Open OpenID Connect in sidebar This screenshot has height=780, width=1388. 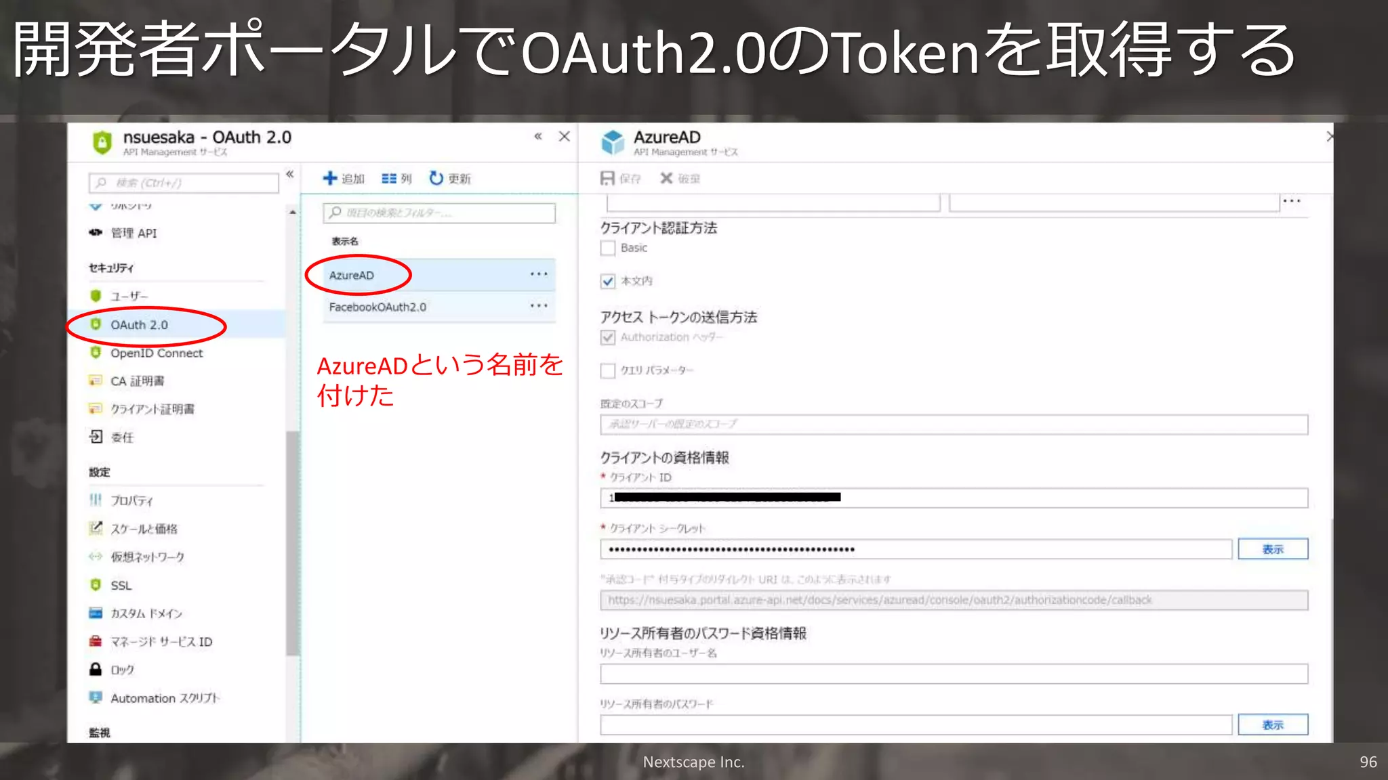(157, 353)
